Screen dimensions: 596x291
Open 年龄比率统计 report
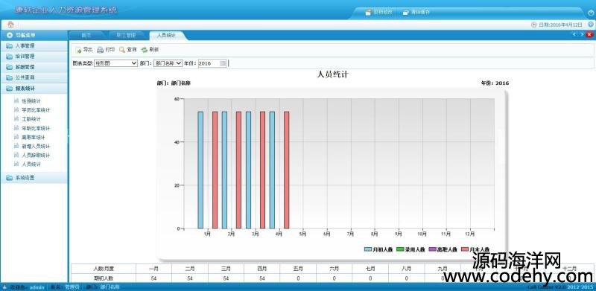36,129
